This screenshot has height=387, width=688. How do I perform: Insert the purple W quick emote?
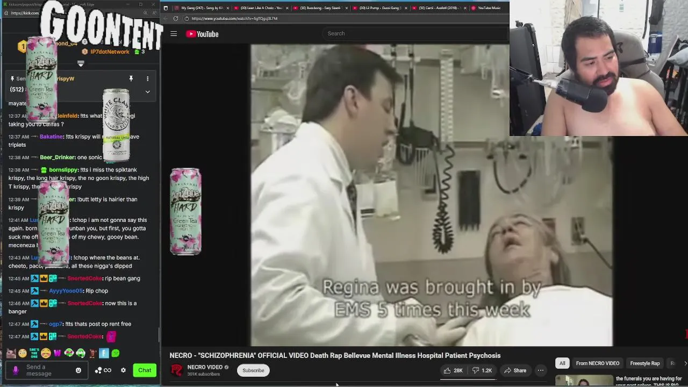58,353
